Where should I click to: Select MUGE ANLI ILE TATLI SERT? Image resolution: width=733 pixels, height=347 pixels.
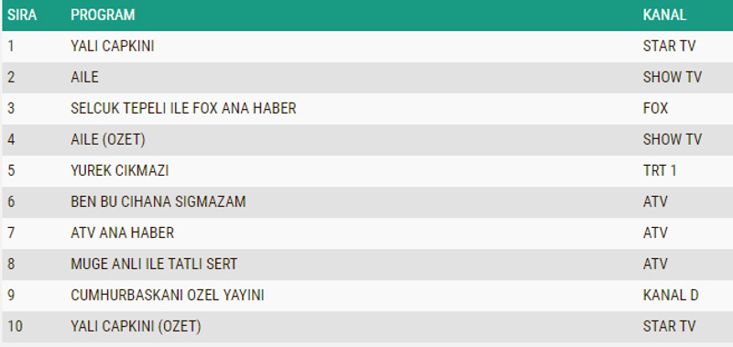154,264
